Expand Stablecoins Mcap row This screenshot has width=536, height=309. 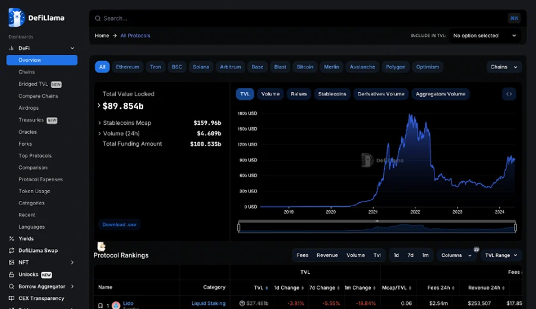coord(99,123)
